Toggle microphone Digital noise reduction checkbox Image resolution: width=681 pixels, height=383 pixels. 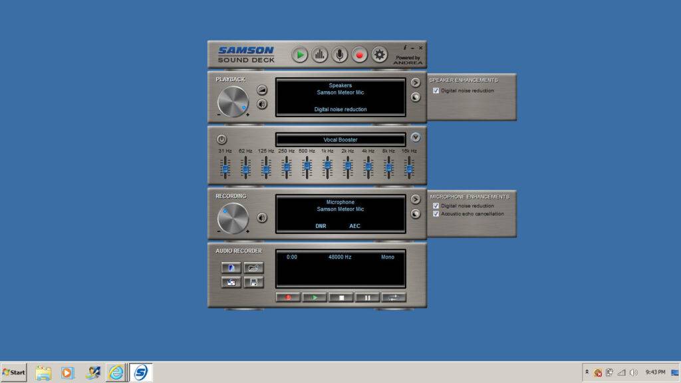(x=436, y=206)
